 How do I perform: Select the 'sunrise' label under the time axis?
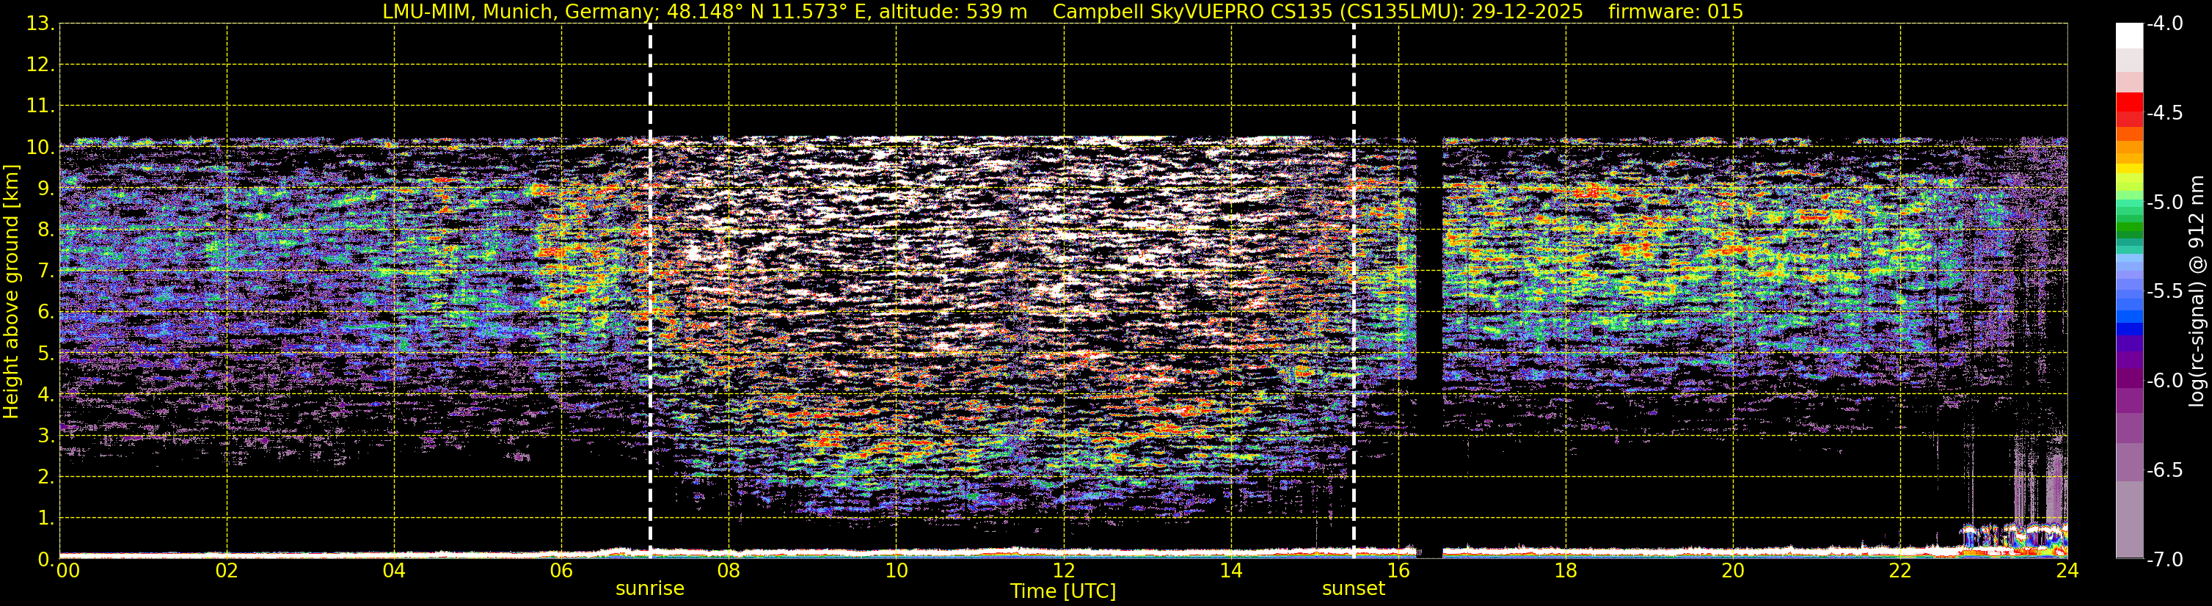pos(650,588)
